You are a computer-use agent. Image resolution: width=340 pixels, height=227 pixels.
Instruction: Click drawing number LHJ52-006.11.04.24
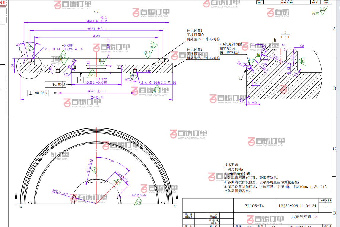[x=297, y=206]
